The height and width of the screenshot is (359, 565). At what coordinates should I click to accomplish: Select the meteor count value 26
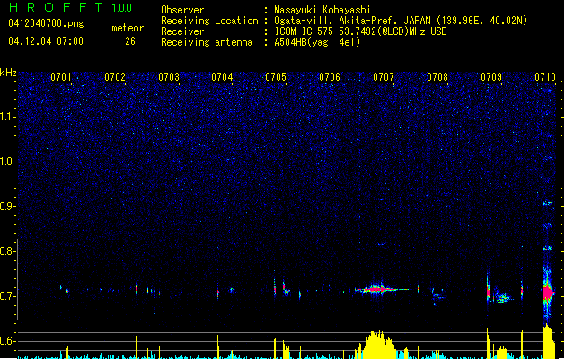pyautogui.click(x=130, y=41)
